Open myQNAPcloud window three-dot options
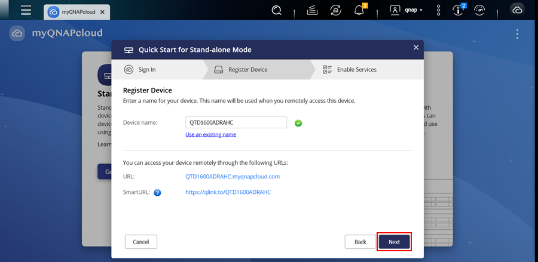538x262 pixels. click(x=517, y=34)
